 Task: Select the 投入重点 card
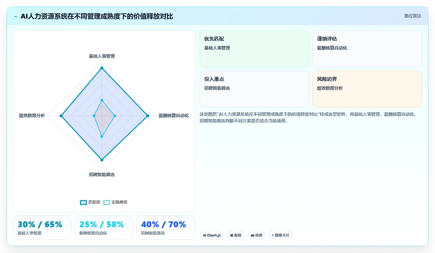pyautogui.click(x=254, y=89)
